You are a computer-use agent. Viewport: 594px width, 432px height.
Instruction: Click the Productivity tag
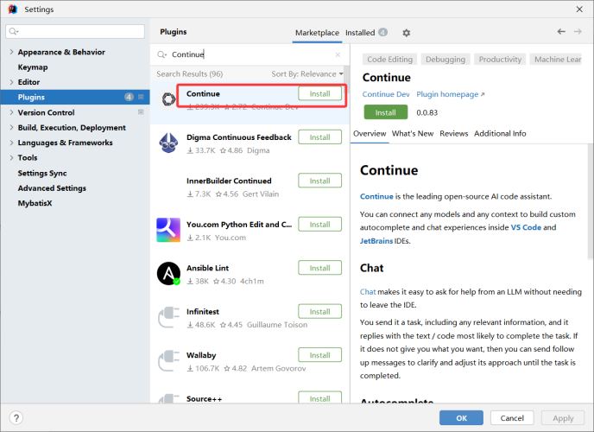500,60
